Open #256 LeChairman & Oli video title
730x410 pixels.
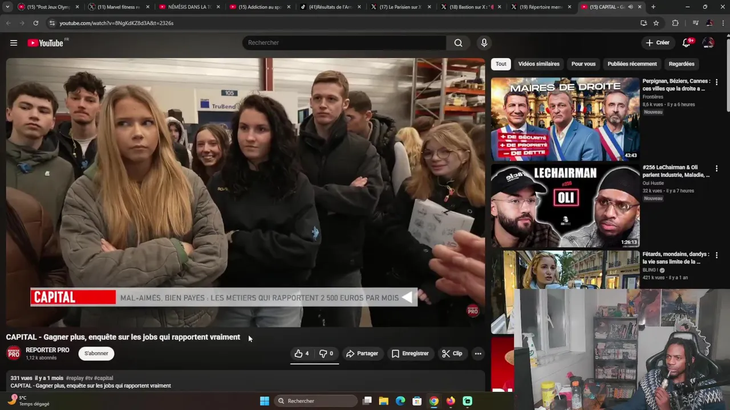[x=676, y=171]
